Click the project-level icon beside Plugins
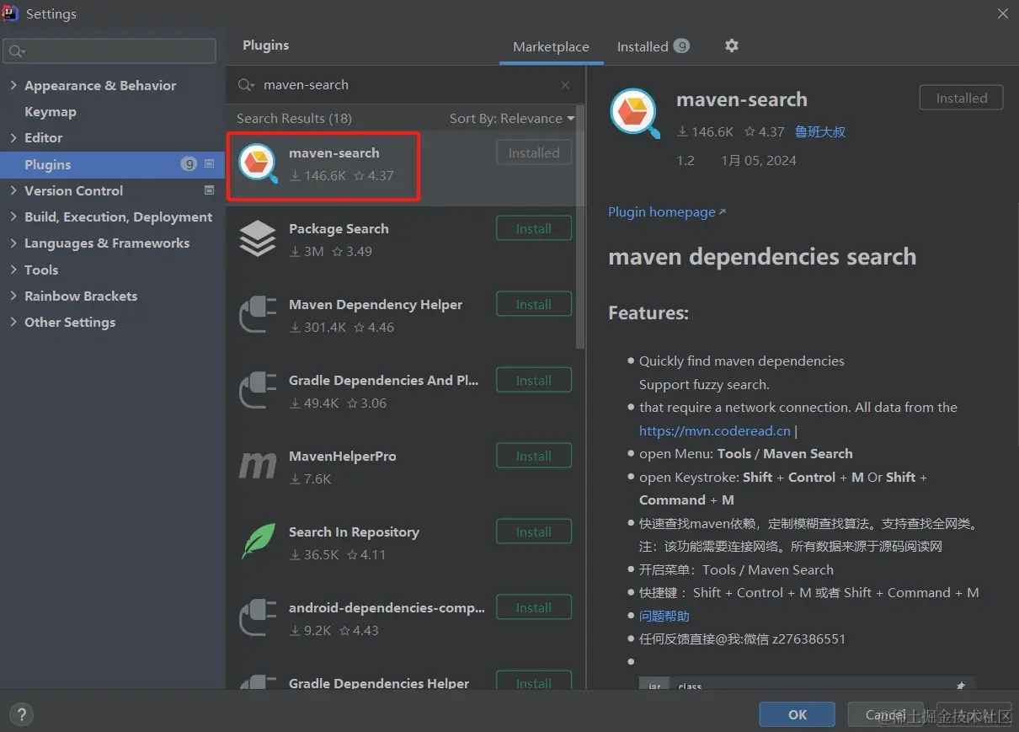This screenshot has width=1019, height=732. tap(210, 164)
